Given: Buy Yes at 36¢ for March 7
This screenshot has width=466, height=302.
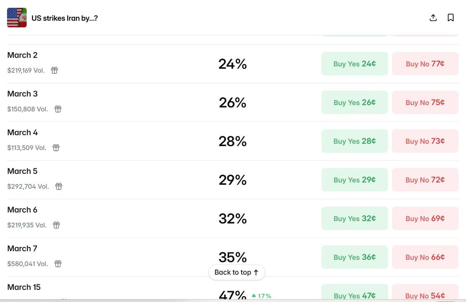Looking at the screenshot, I should pyautogui.click(x=354, y=257).
